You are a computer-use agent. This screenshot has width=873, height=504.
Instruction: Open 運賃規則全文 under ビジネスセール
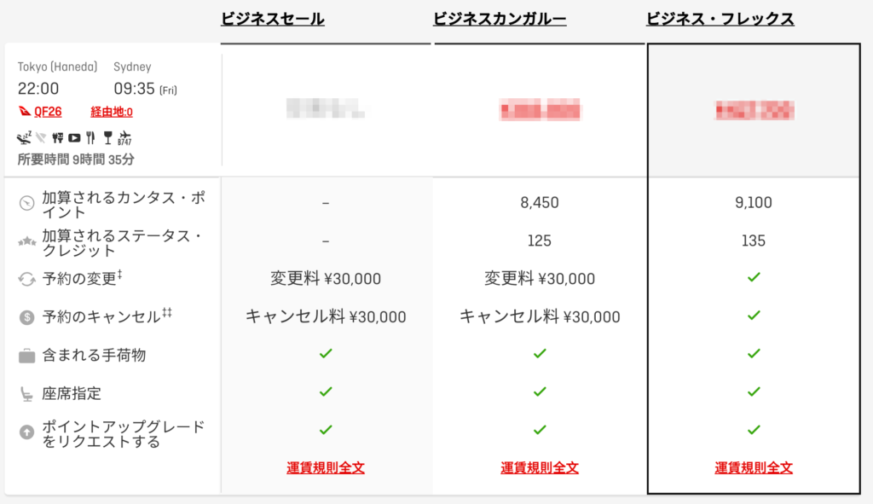click(326, 468)
